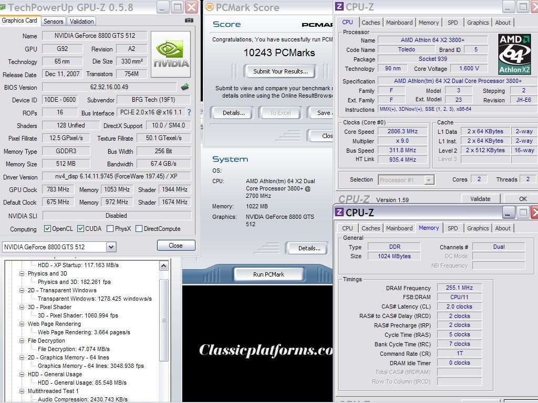Open CPU tab in lower CPU-Z
Viewport: 538px width, 403px height.
point(347,228)
